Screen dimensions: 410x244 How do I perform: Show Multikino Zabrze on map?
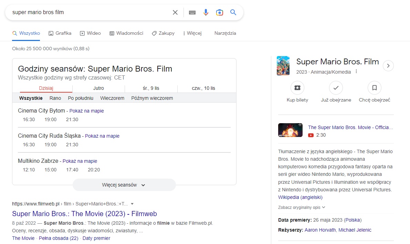click(x=80, y=161)
